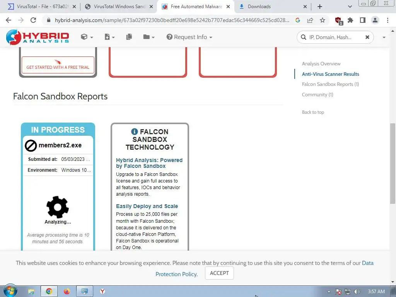Close the Downloads tab
Image resolution: width=396 pixels, height=297 pixels.
pyautogui.click(x=305, y=7)
